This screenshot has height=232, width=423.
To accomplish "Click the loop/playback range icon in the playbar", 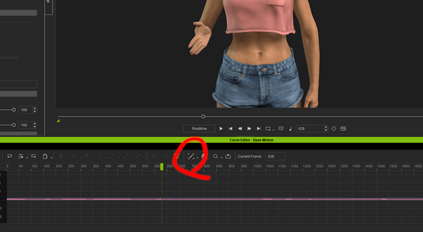I will (x=268, y=128).
